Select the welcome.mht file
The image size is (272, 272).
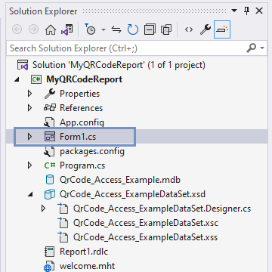point(87,266)
